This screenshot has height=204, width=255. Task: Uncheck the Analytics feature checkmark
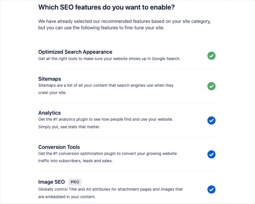(211, 120)
